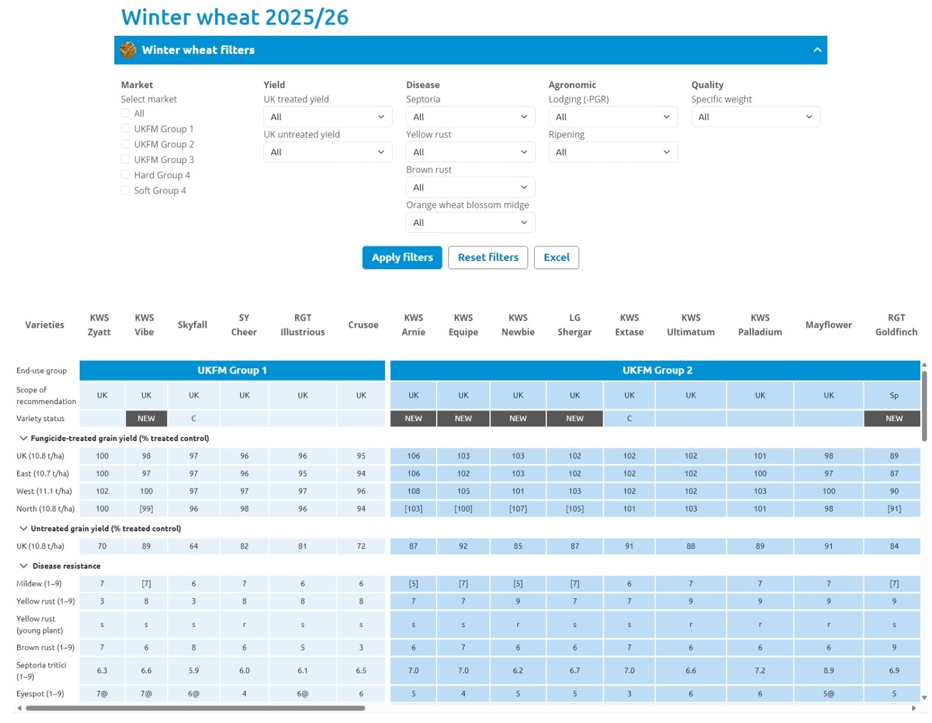Click the horizontal scrollbar left arrow
The image size is (932, 723).
tap(19, 708)
